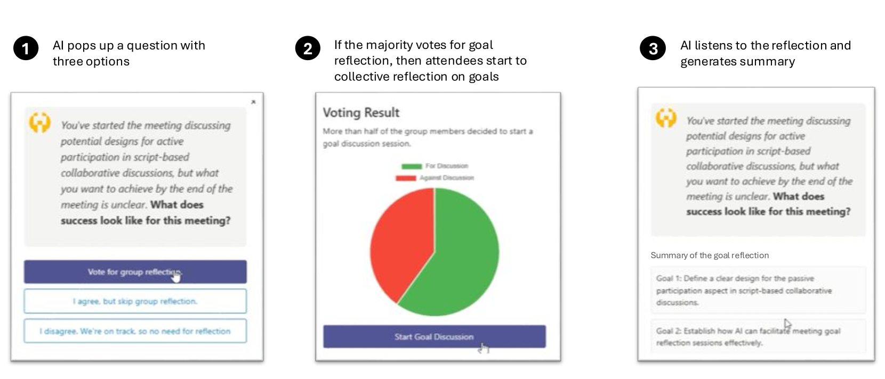Click the AI logo in the voting prompt popup
The width and height of the screenshot is (885, 379).
(x=40, y=122)
